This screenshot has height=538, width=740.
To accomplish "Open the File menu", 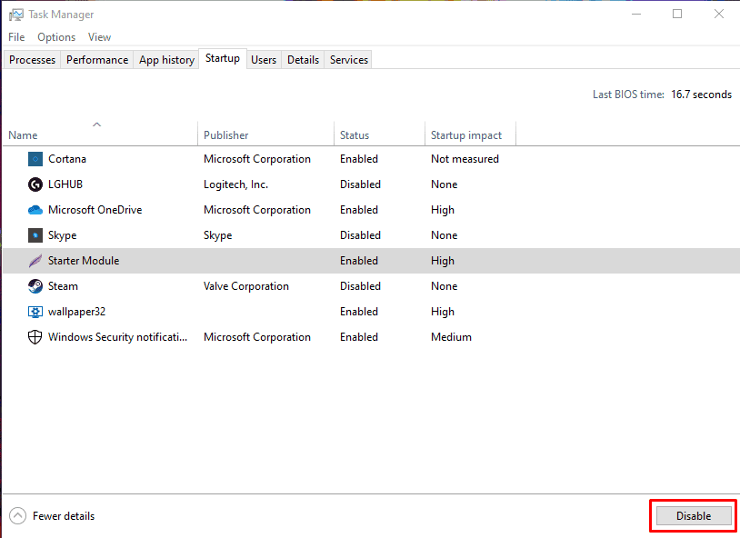I will pyautogui.click(x=16, y=37).
